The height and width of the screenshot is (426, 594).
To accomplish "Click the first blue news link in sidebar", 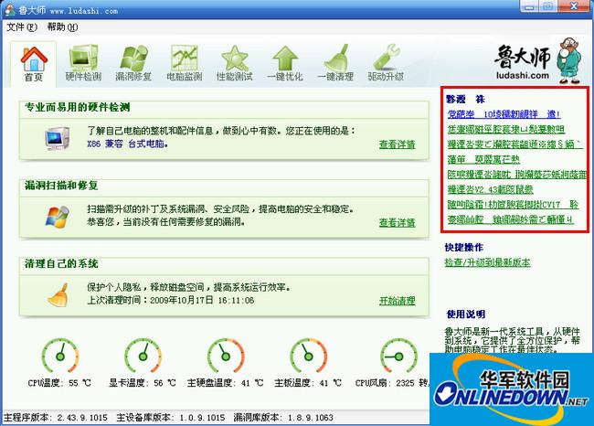I will coord(504,114).
